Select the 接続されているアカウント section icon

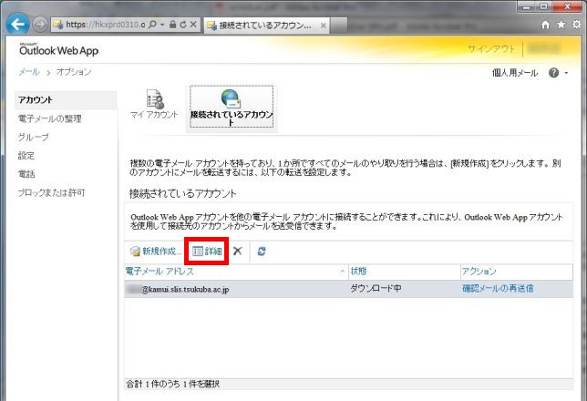point(232,108)
